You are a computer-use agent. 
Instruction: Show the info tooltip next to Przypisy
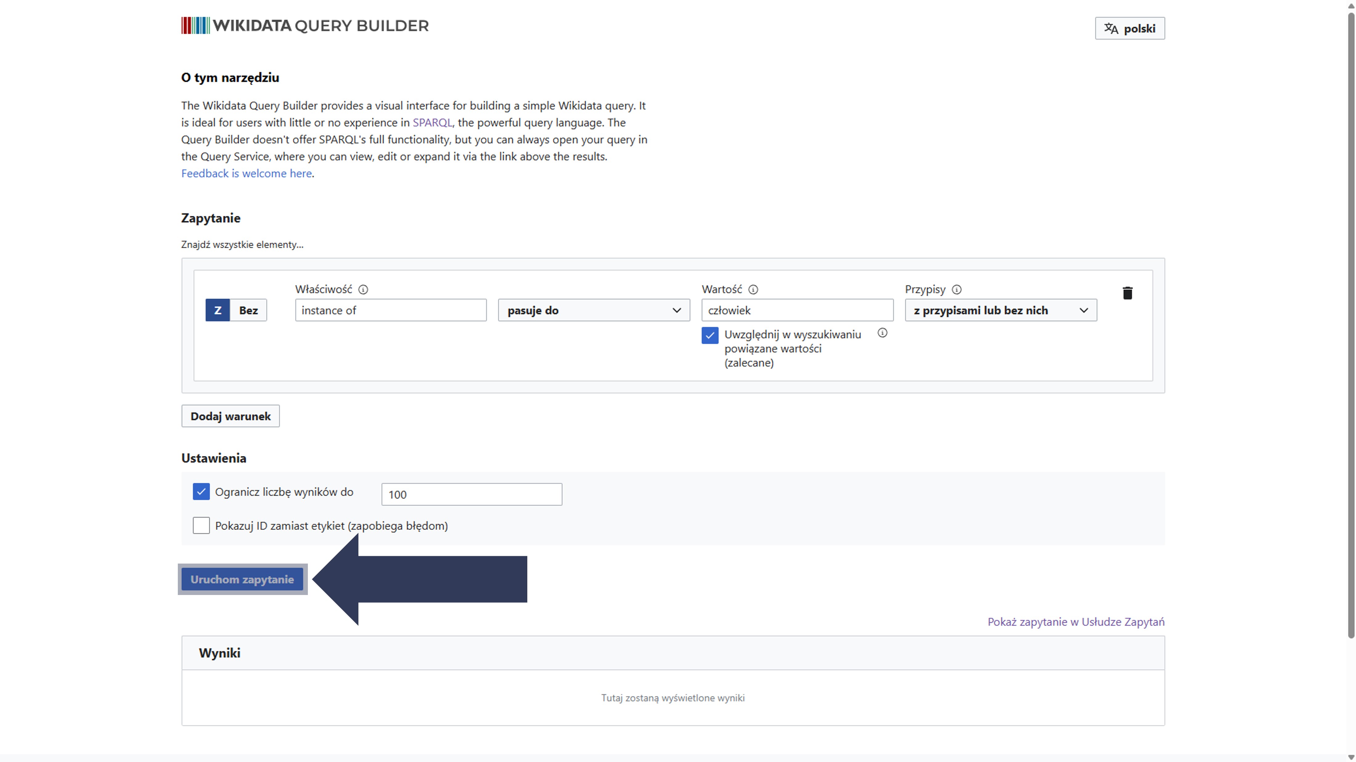[x=957, y=289]
